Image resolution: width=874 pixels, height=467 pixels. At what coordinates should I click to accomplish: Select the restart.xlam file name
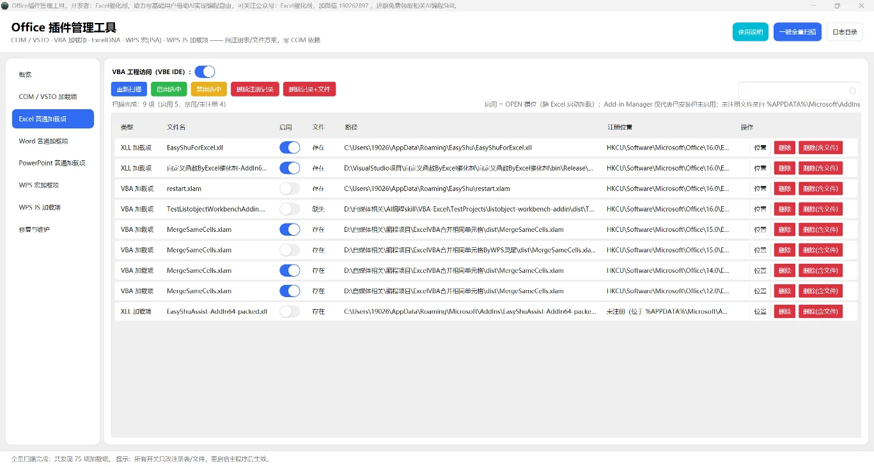[184, 188]
